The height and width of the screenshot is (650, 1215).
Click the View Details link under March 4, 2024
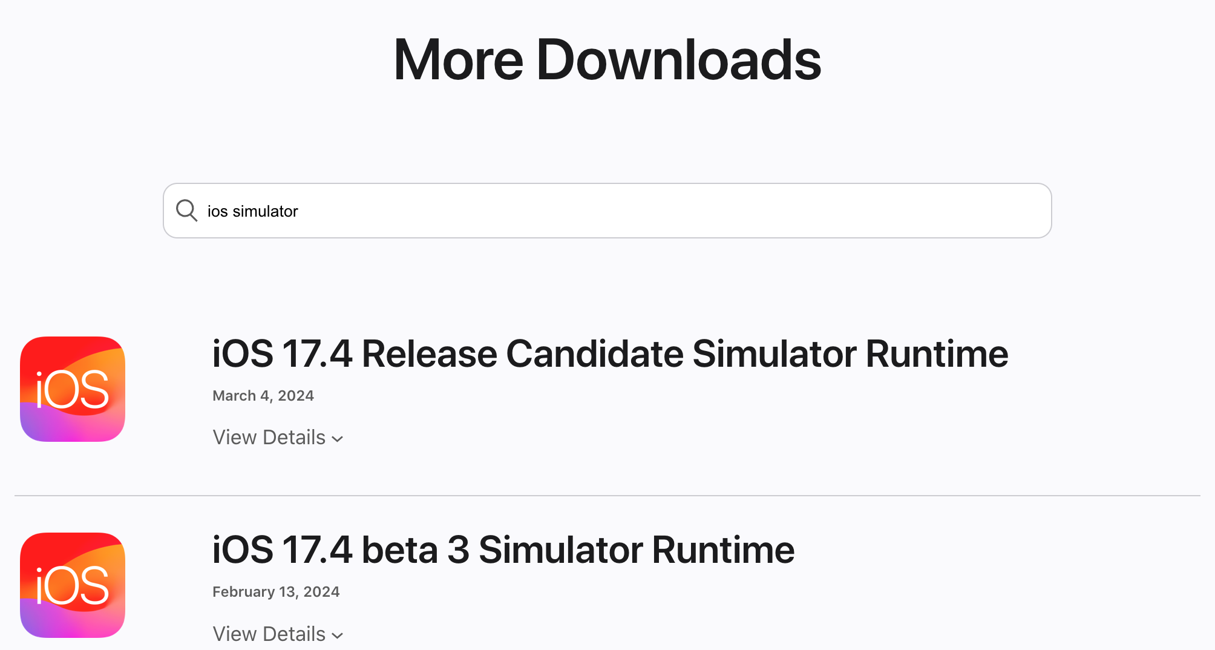(x=269, y=437)
